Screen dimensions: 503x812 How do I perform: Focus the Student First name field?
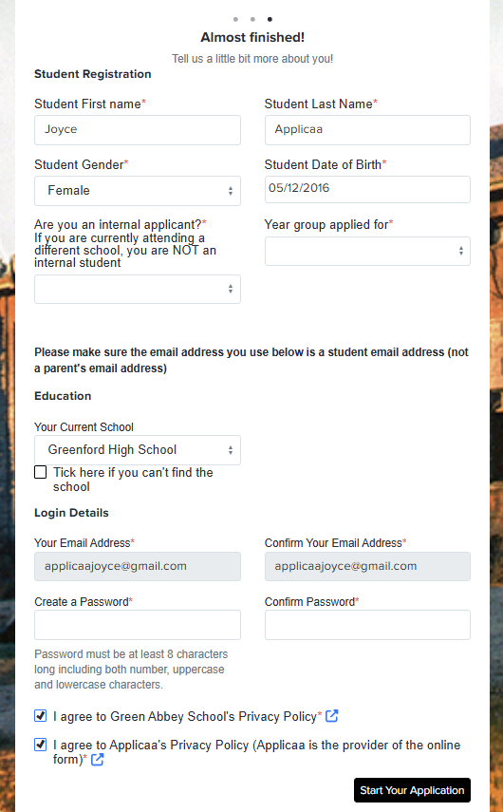point(138,130)
